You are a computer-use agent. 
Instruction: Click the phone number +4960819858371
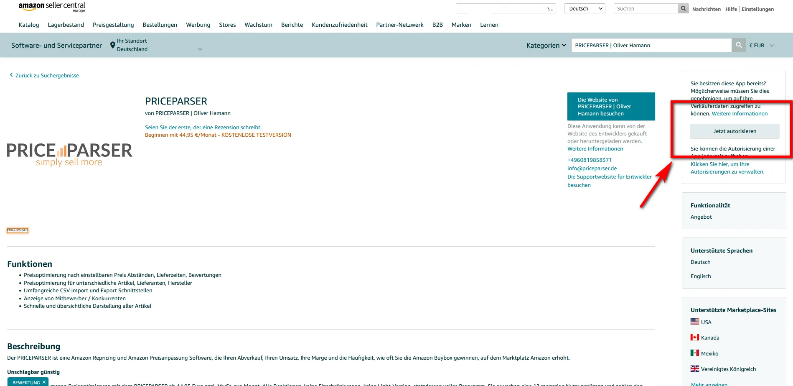coord(590,160)
